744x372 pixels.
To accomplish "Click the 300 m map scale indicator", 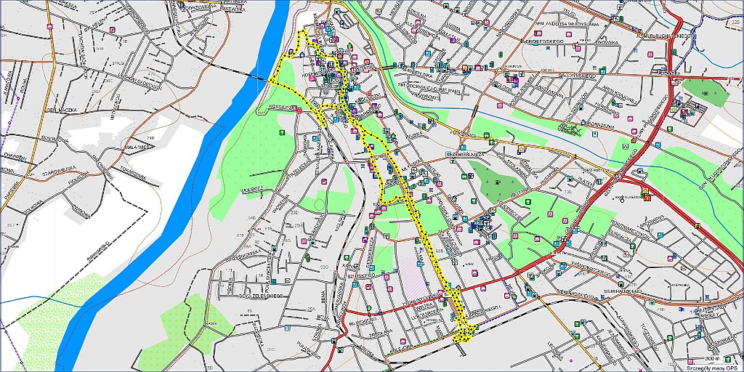I will (x=713, y=358).
